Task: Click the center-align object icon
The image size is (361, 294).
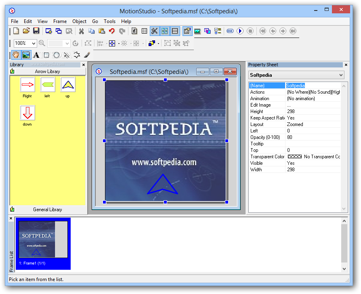Action: point(112,43)
